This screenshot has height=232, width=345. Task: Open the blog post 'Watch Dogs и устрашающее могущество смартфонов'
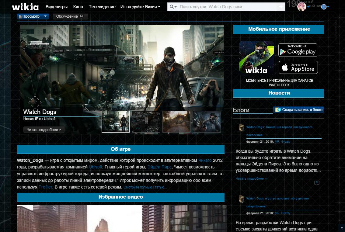click(x=278, y=202)
